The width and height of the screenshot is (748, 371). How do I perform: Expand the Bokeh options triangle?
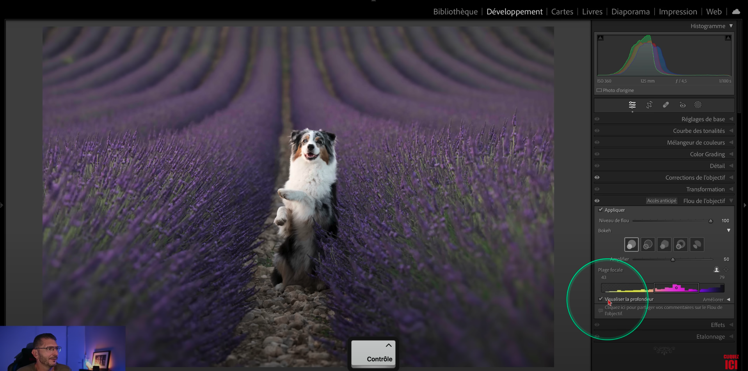point(728,230)
